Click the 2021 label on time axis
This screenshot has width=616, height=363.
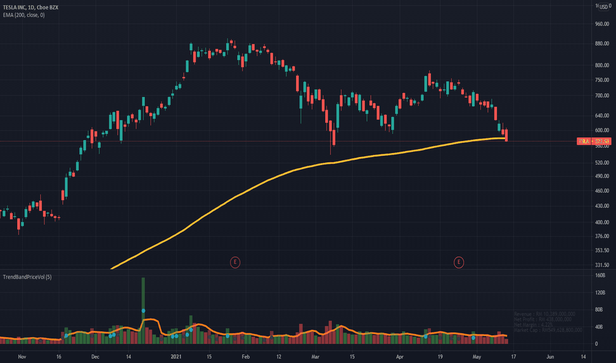point(176,356)
